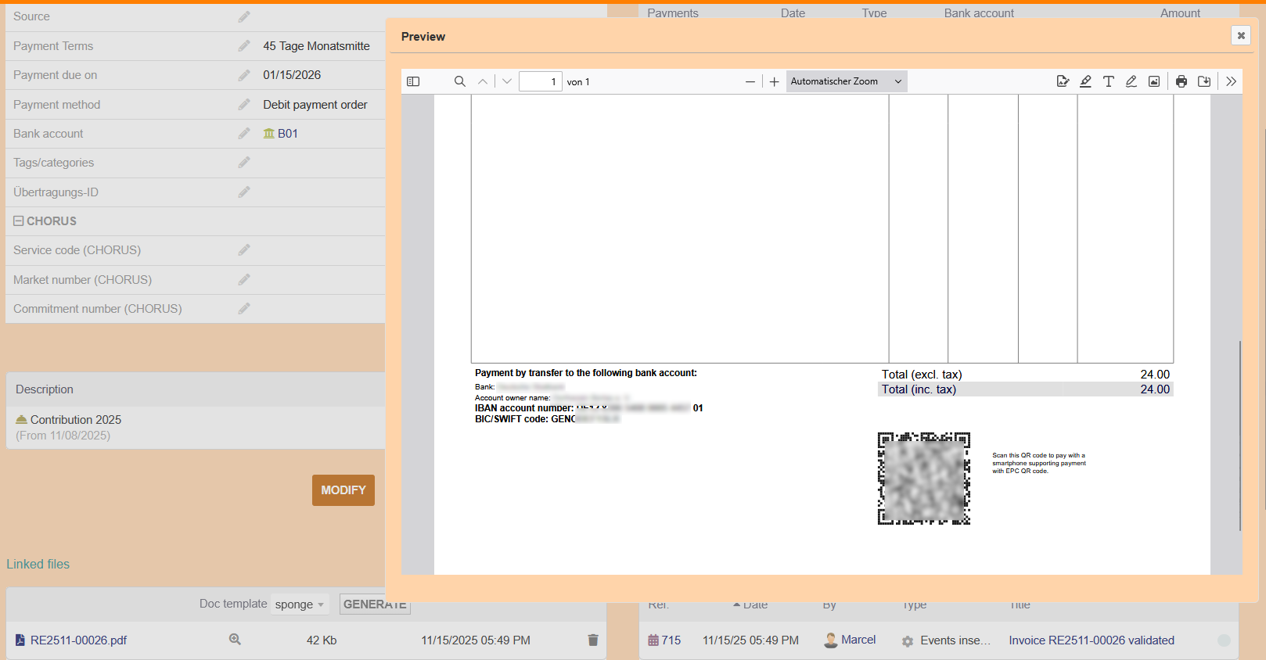This screenshot has height=660, width=1266.
Task: Select the text annotation tool
Action: (x=1109, y=81)
